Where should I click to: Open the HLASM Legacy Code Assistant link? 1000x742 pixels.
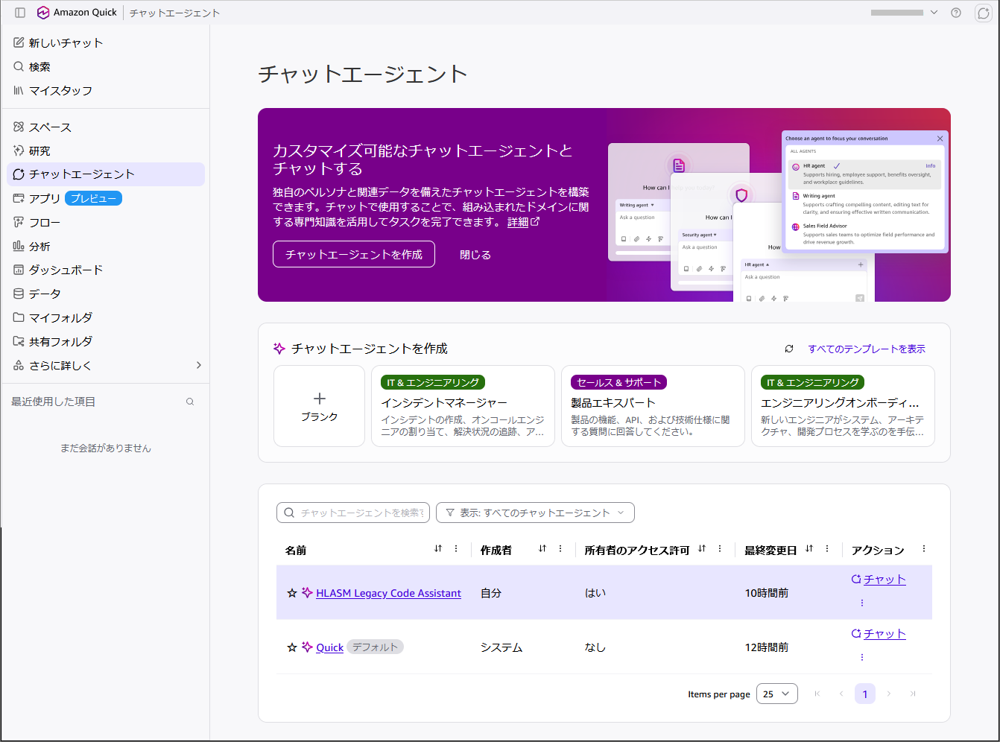(388, 593)
